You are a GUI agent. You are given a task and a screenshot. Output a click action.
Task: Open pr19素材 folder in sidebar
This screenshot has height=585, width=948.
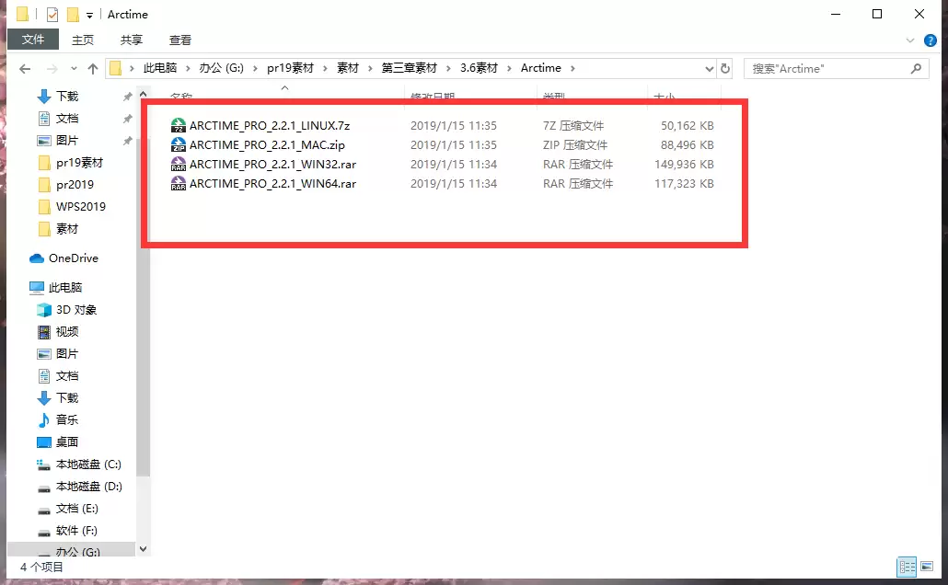click(79, 163)
